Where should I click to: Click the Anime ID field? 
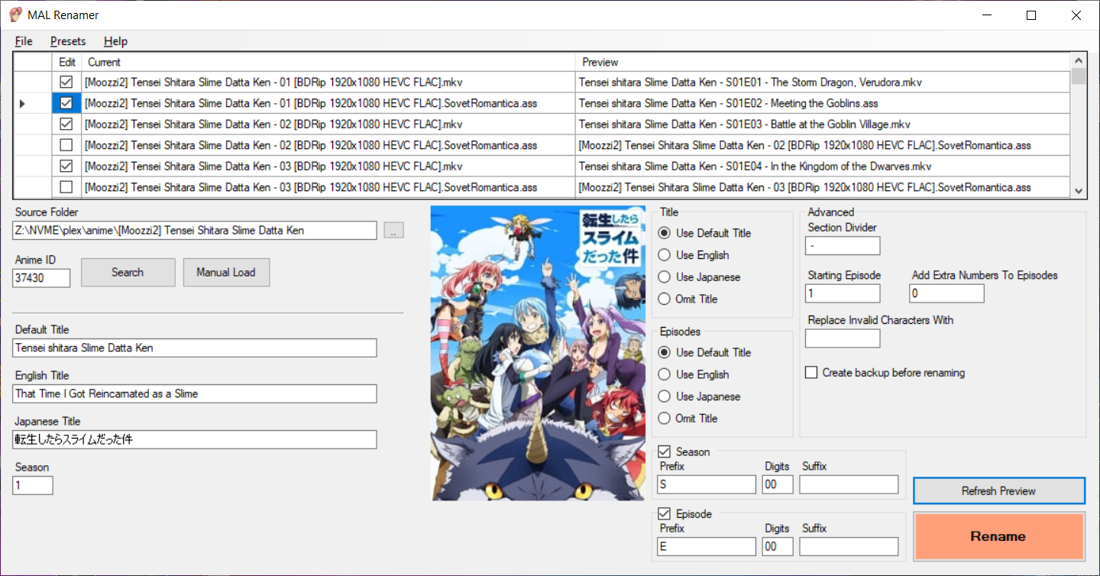[41, 278]
